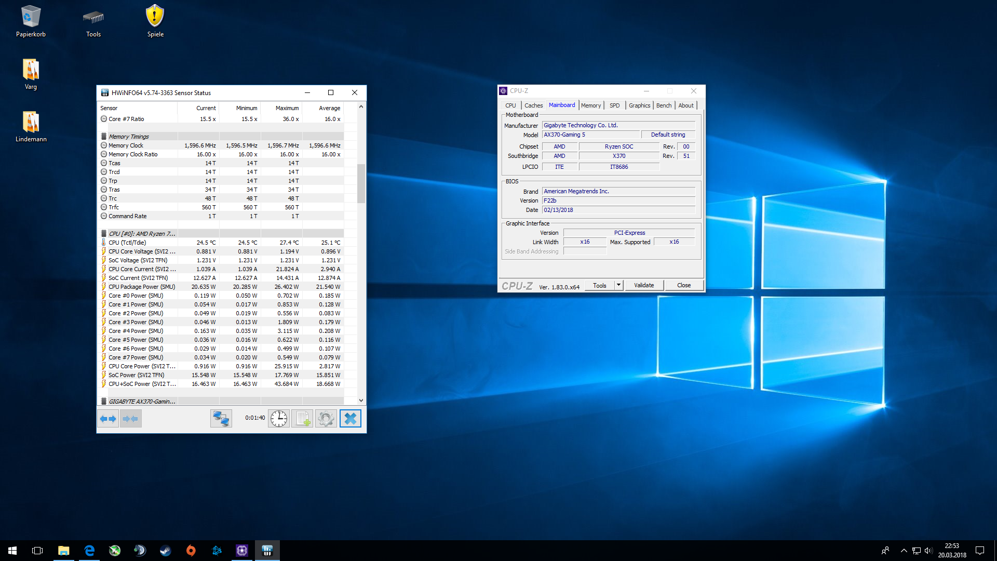Screen dimensions: 997x561
Task: Reset sensor values with clock button
Action: [x=279, y=419]
